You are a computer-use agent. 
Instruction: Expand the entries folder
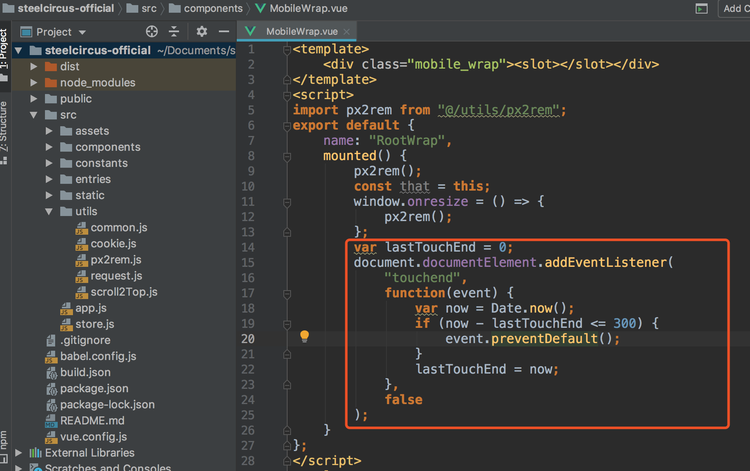49,179
